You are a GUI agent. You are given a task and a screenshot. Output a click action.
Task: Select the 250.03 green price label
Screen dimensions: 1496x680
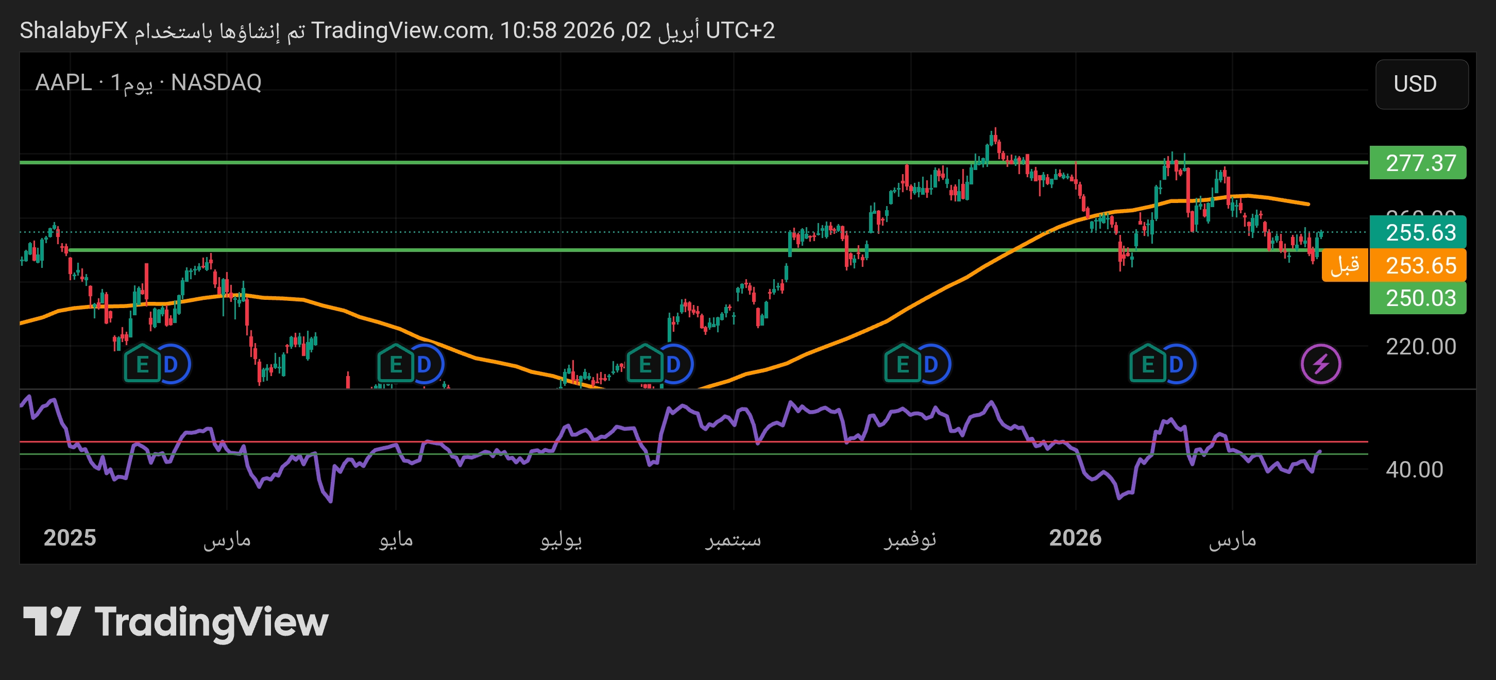pos(1418,298)
